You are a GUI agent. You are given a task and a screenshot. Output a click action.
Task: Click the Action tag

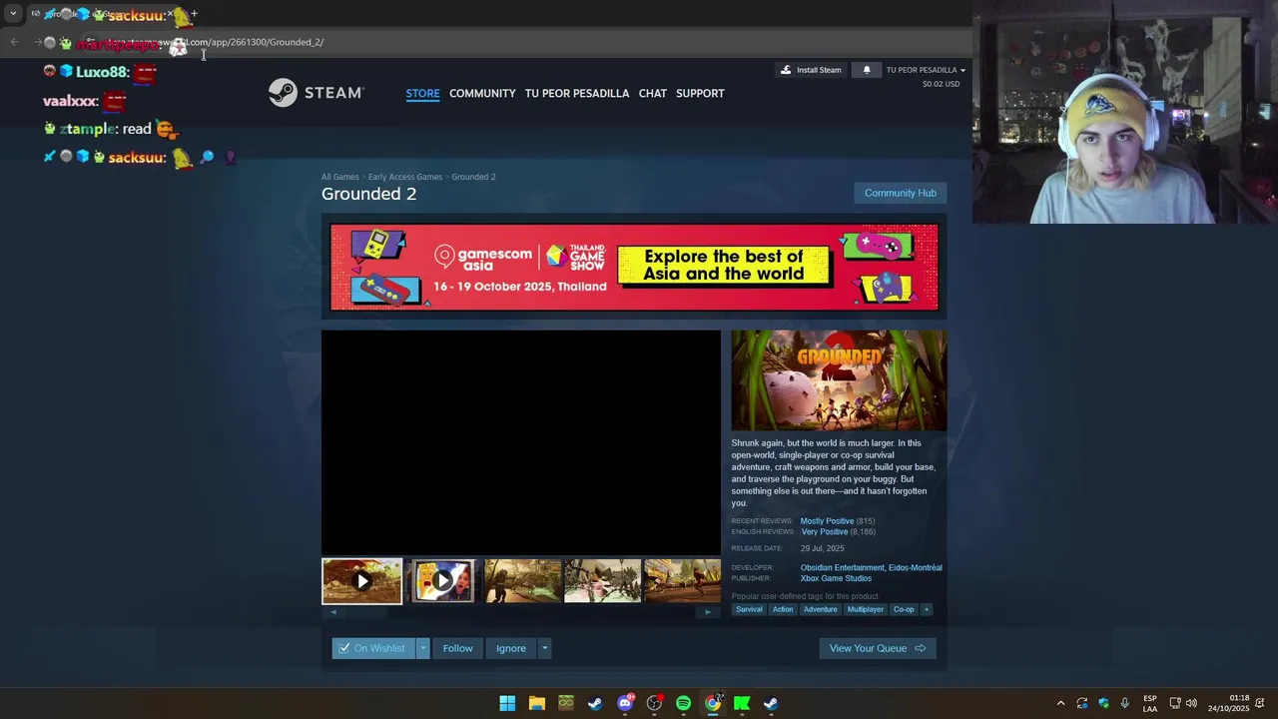[783, 609]
